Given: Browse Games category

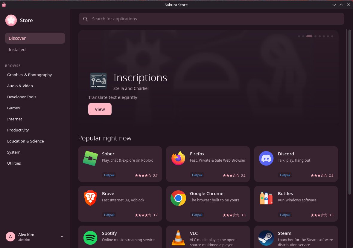Looking at the screenshot, I should coord(35,108).
